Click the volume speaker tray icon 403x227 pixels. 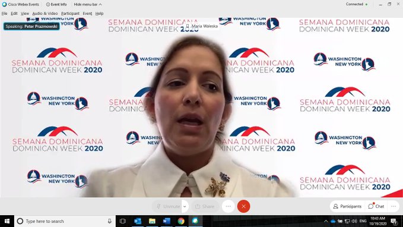pyautogui.click(x=354, y=221)
